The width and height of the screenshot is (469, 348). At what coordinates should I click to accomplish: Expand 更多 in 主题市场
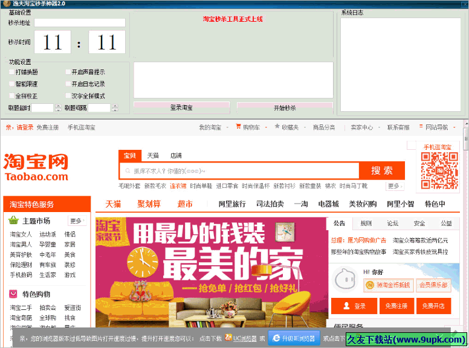click(x=77, y=221)
